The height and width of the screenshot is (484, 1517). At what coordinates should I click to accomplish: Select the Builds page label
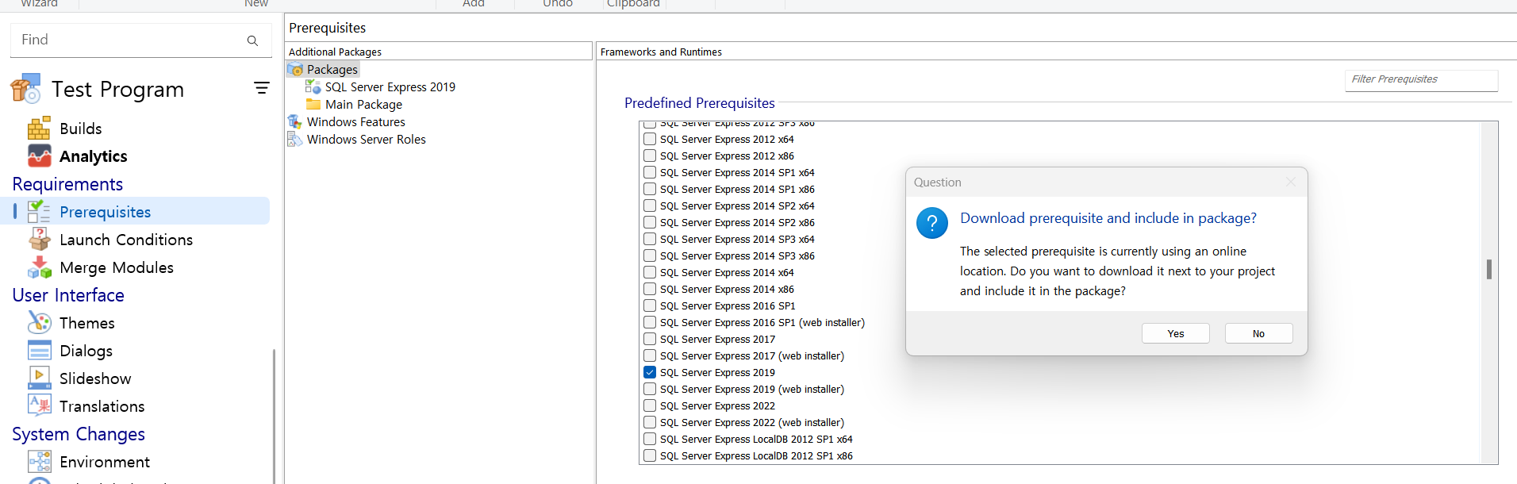coord(81,129)
